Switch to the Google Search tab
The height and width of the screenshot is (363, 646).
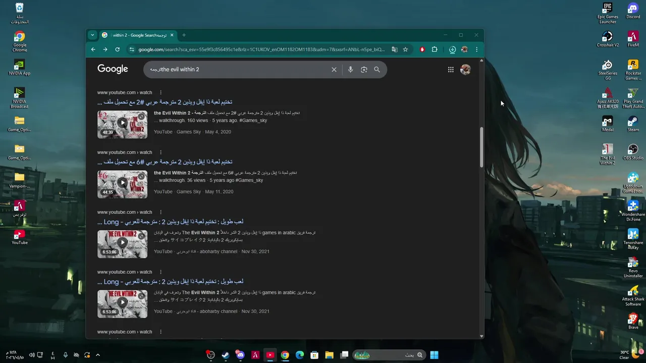[138, 35]
